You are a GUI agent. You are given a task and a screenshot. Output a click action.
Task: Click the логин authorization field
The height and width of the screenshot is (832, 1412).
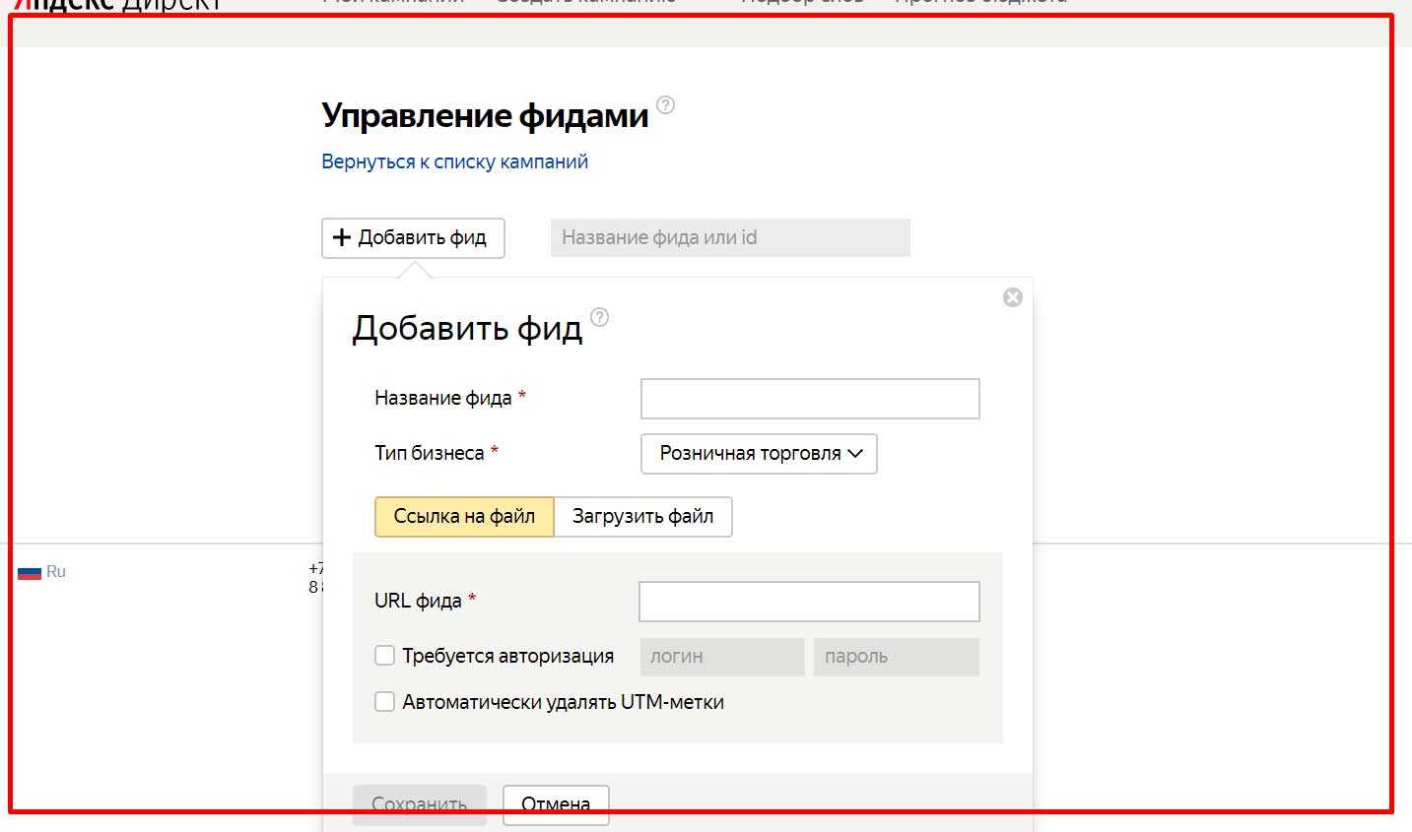(722, 657)
